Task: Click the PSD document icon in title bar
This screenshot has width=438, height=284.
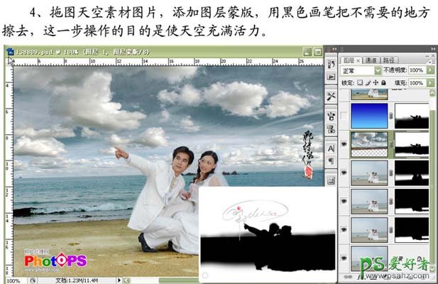Action: pos(9,53)
